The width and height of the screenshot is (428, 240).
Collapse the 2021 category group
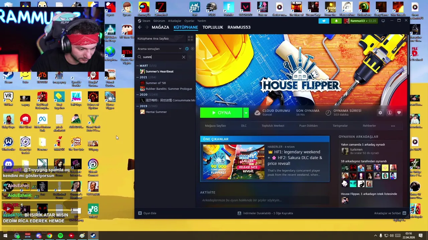137,77
